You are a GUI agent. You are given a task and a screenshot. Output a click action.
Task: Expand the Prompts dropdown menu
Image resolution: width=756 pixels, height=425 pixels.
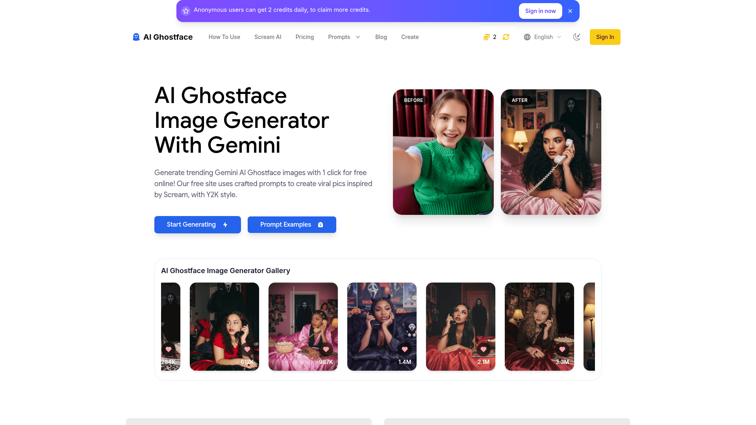pos(344,37)
